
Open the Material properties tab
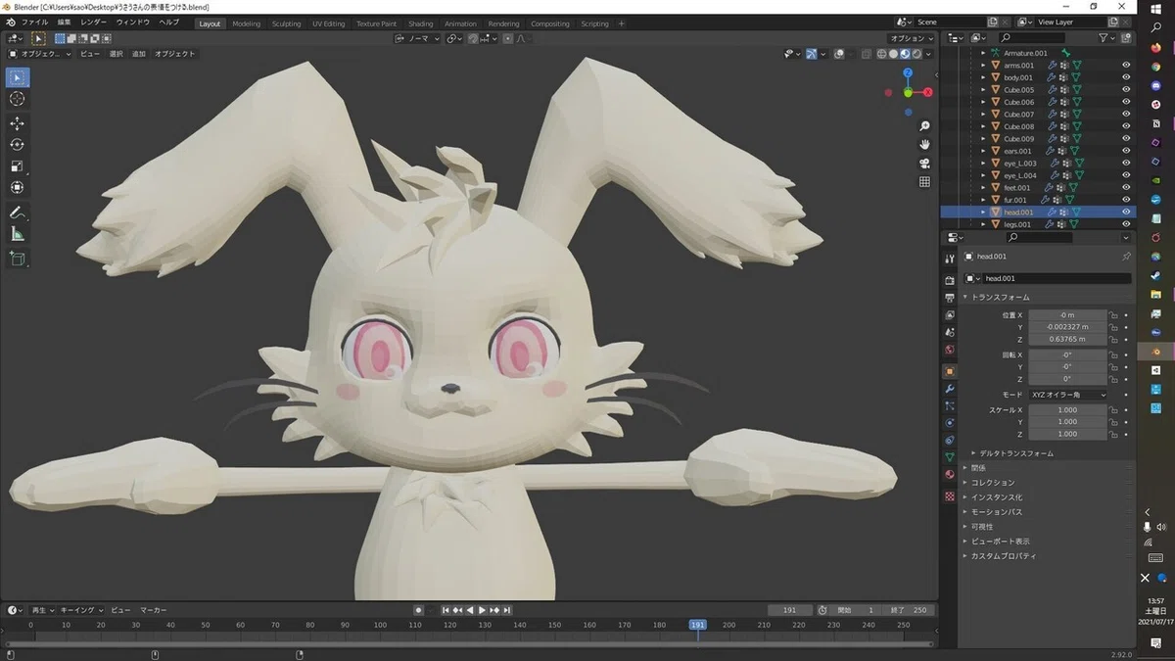tap(949, 475)
